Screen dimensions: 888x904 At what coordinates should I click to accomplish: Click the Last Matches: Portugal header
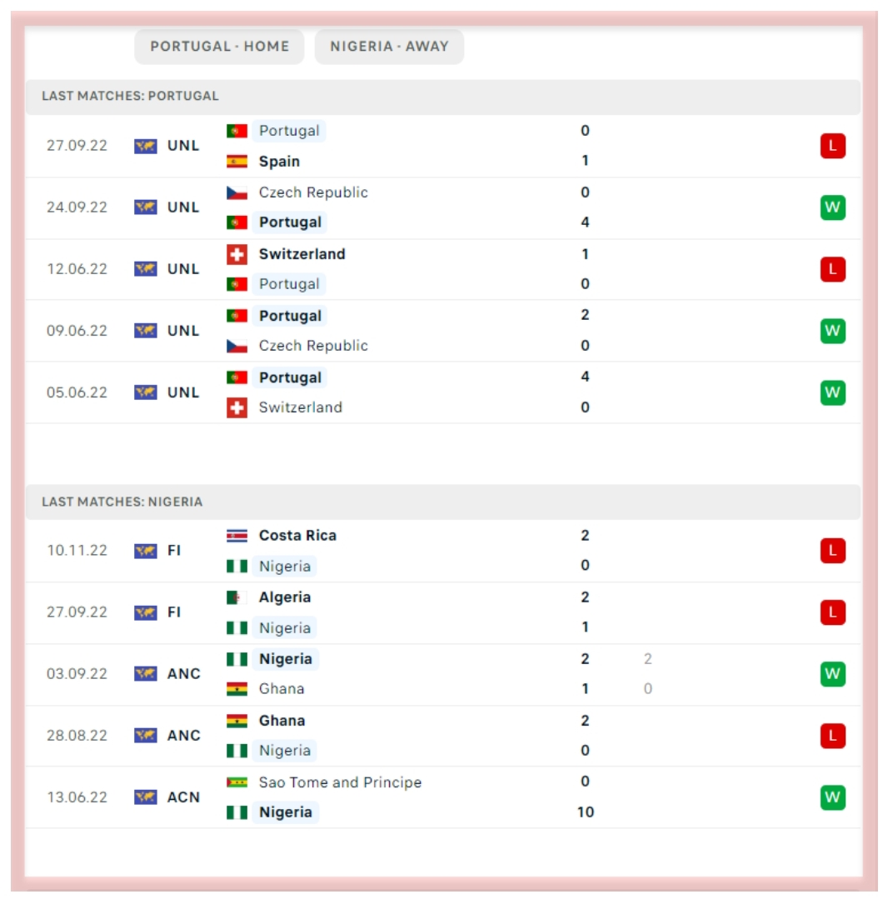point(130,96)
